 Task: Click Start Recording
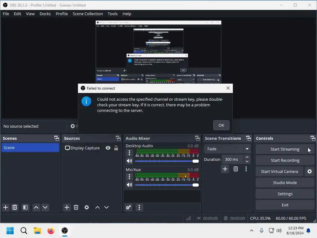pyautogui.click(x=285, y=160)
